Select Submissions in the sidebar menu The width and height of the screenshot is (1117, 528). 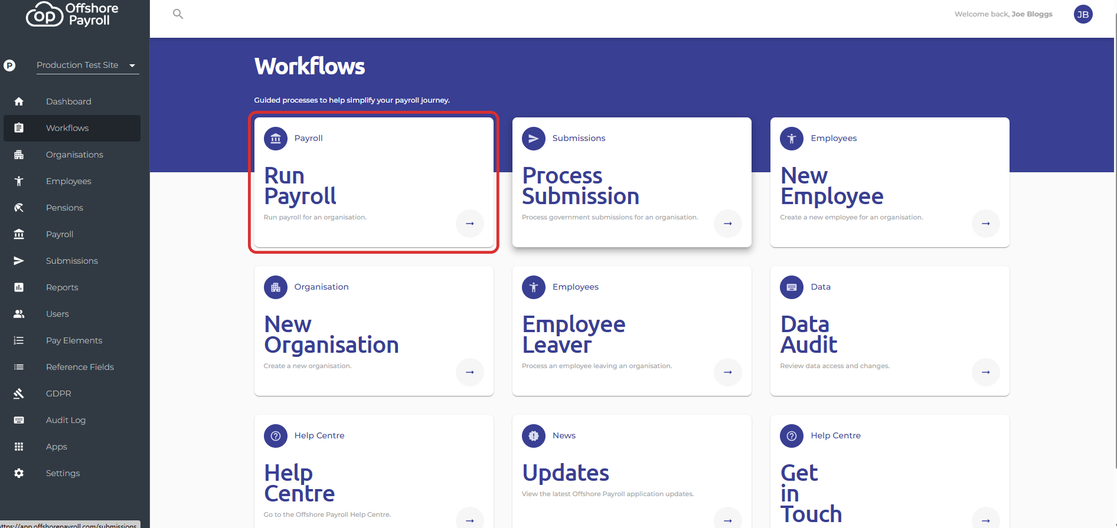[x=72, y=261]
